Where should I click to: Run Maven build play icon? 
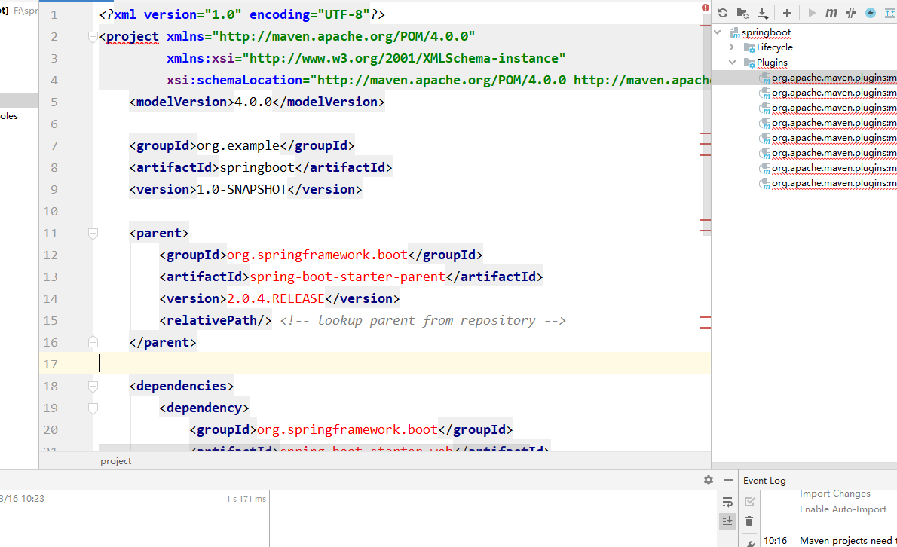click(x=812, y=13)
